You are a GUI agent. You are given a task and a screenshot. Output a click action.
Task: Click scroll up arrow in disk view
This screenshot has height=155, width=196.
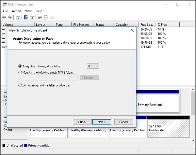[193, 90]
